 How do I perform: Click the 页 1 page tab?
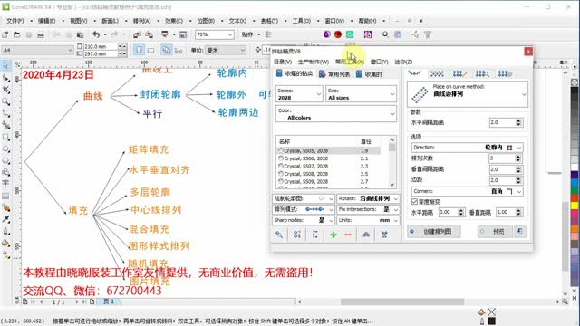[109, 302]
